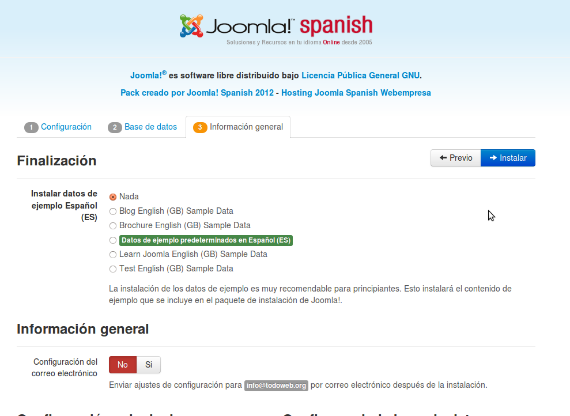Screen dimensions: 570x416
Task: Click the step 2 number badge
Action: pos(115,127)
